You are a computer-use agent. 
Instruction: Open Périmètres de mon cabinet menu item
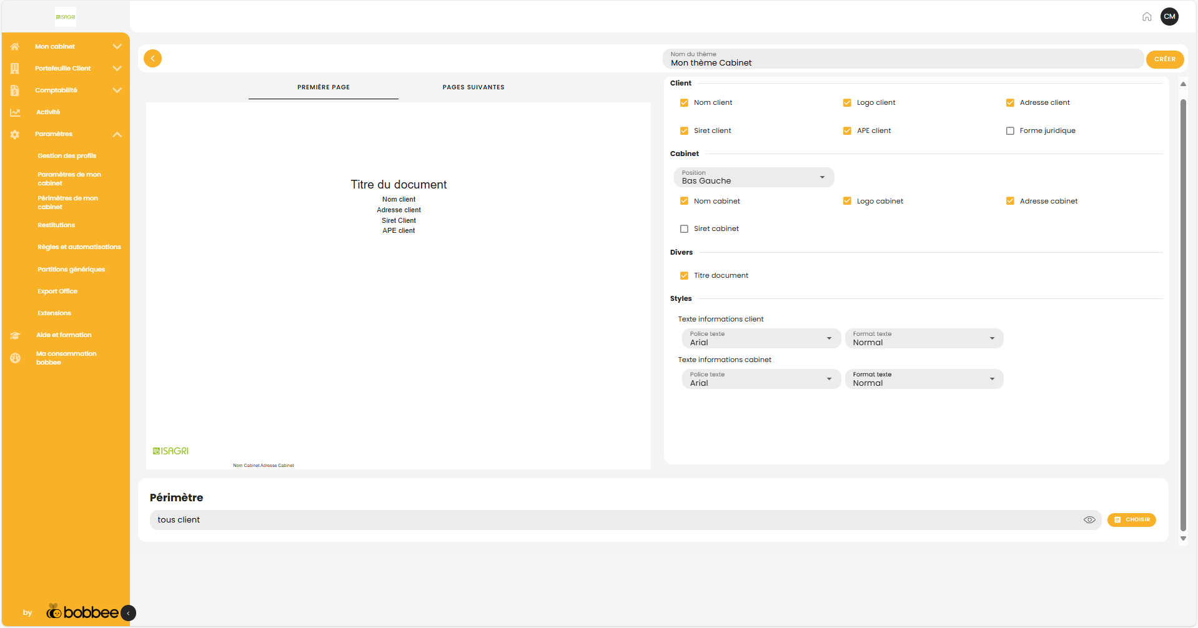coord(67,203)
